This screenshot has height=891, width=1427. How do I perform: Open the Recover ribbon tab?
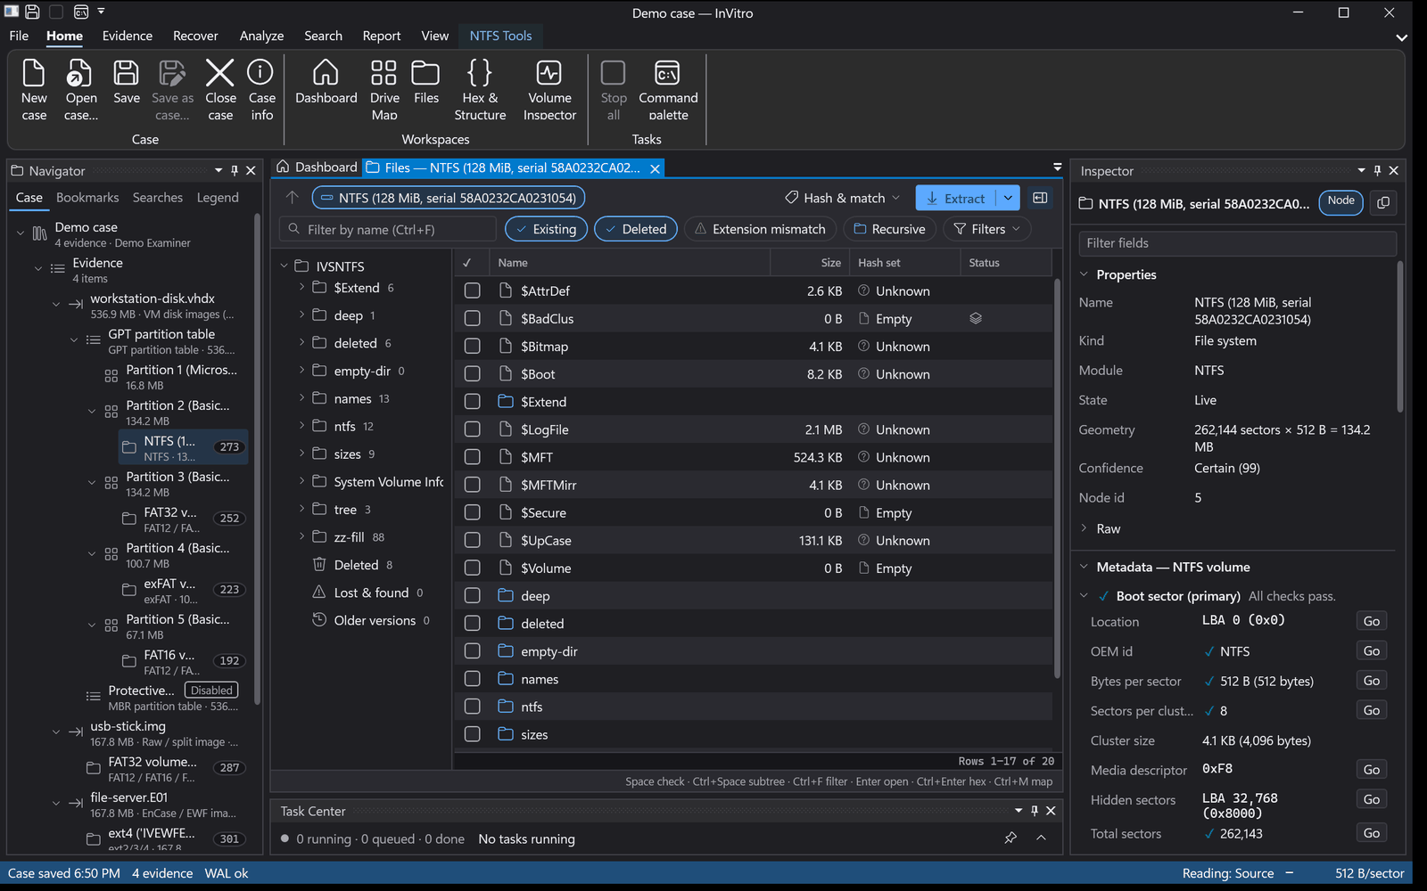point(195,36)
